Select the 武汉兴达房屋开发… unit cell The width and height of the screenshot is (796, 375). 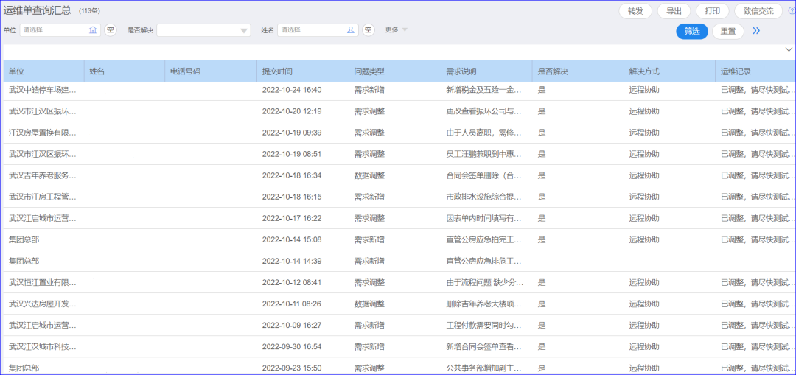pos(43,304)
